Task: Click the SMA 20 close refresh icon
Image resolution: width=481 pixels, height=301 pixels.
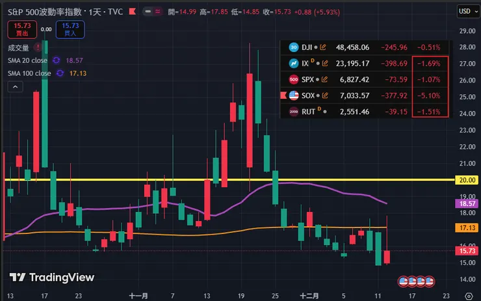Action: pos(56,60)
